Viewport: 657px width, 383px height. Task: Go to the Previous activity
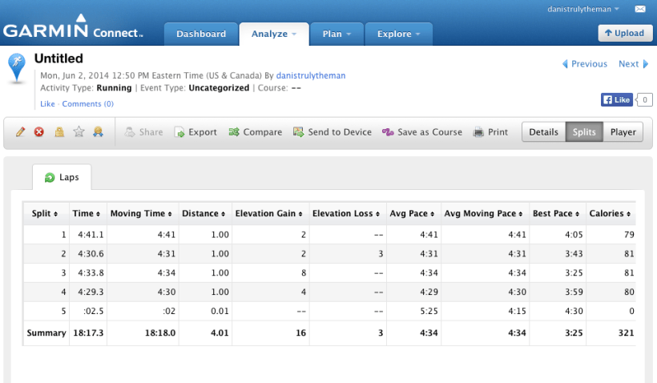coord(585,63)
